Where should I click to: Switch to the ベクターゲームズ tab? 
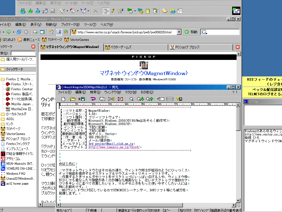pyautogui.click(x=135, y=47)
